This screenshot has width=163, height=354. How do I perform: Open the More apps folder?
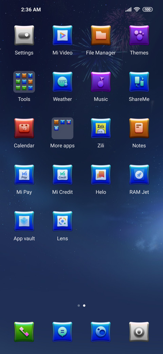tap(62, 128)
